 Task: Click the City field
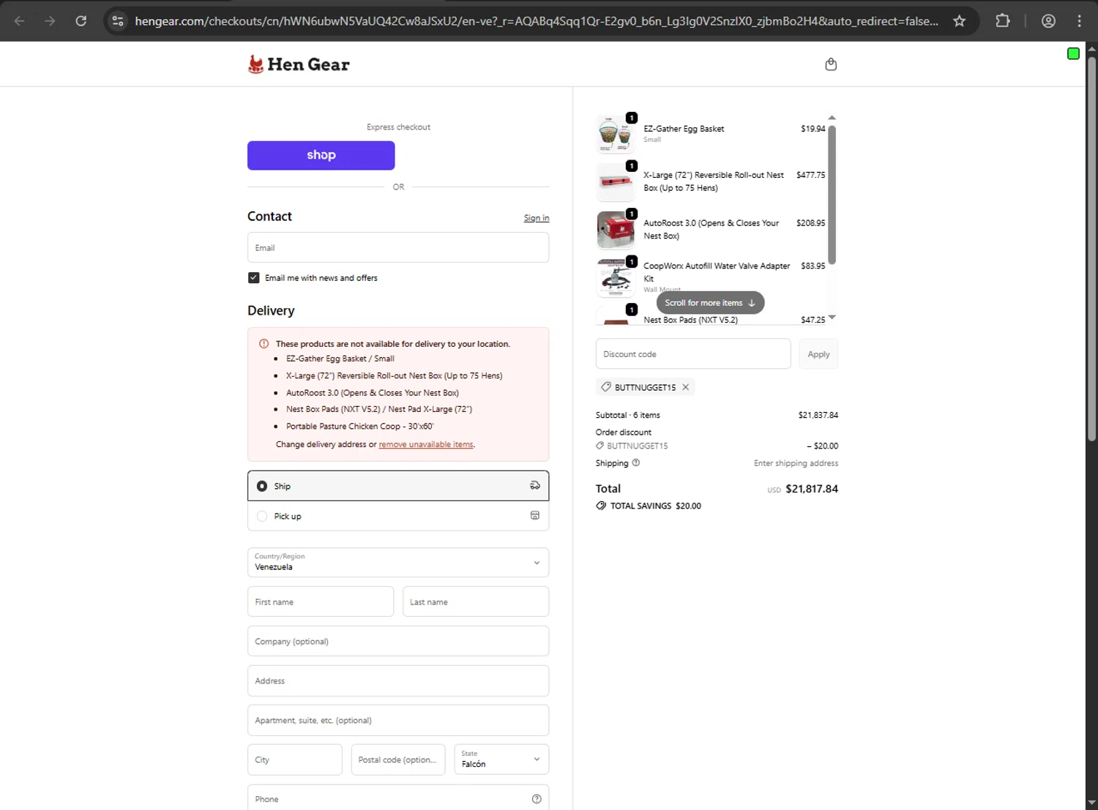[294, 760]
